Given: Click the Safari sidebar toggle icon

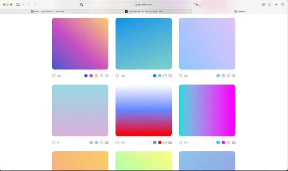Looking at the screenshot, I should click(18, 4).
